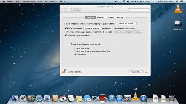Open the Aiuto menu

point(62,1)
